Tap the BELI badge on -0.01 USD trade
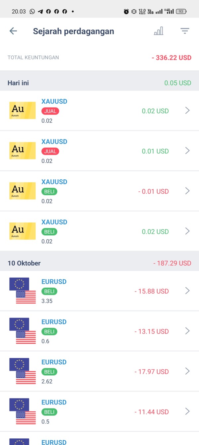 (x=49, y=192)
